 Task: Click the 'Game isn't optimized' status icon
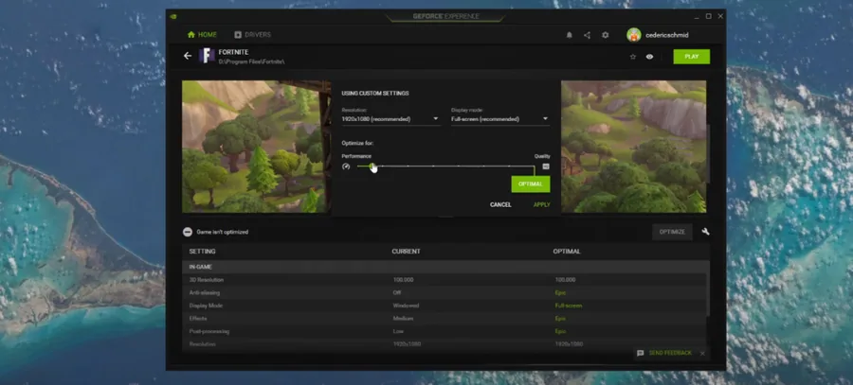click(x=187, y=232)
